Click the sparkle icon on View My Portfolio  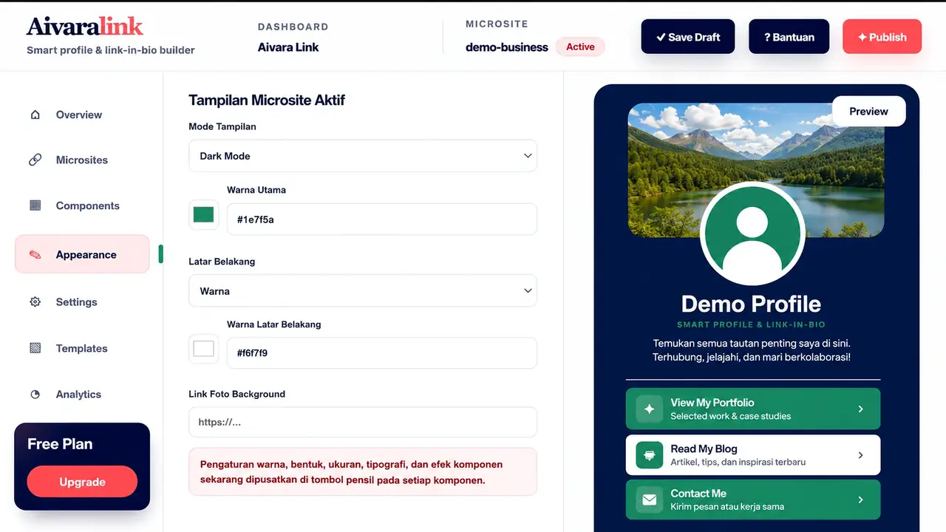coord(650,409)
